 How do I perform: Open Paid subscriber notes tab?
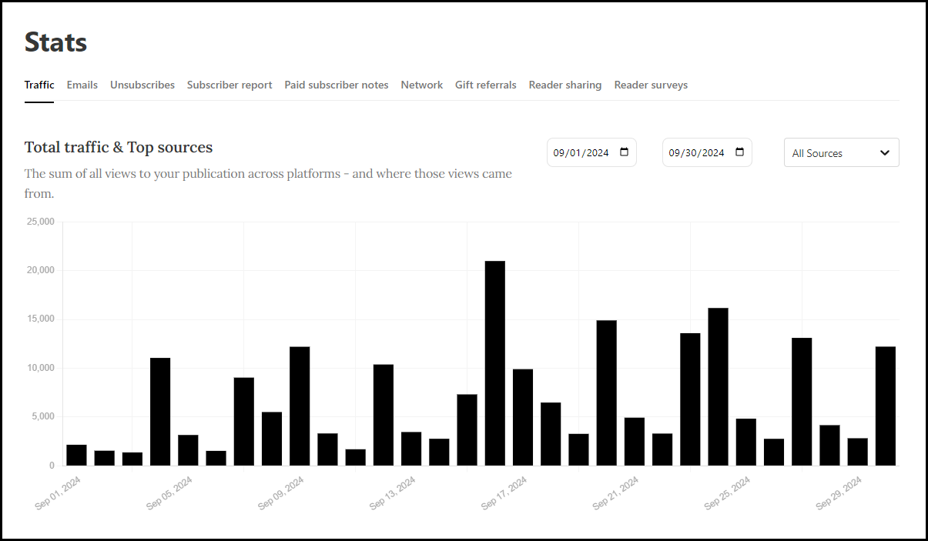click(x=337, y=85)
